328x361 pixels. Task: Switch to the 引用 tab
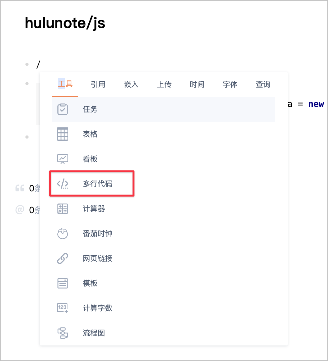point(98,85)
